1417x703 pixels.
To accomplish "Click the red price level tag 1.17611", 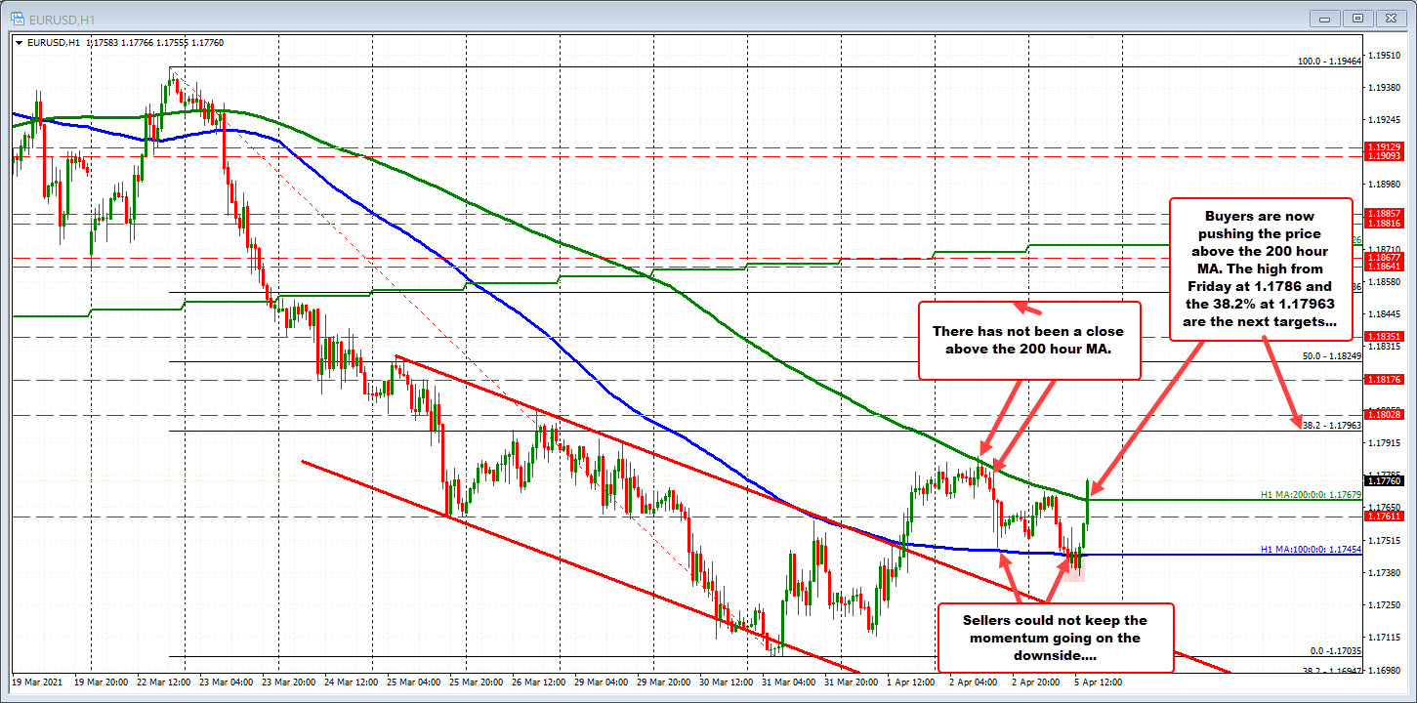I will pyautogui.click(x=1385, y=516).
